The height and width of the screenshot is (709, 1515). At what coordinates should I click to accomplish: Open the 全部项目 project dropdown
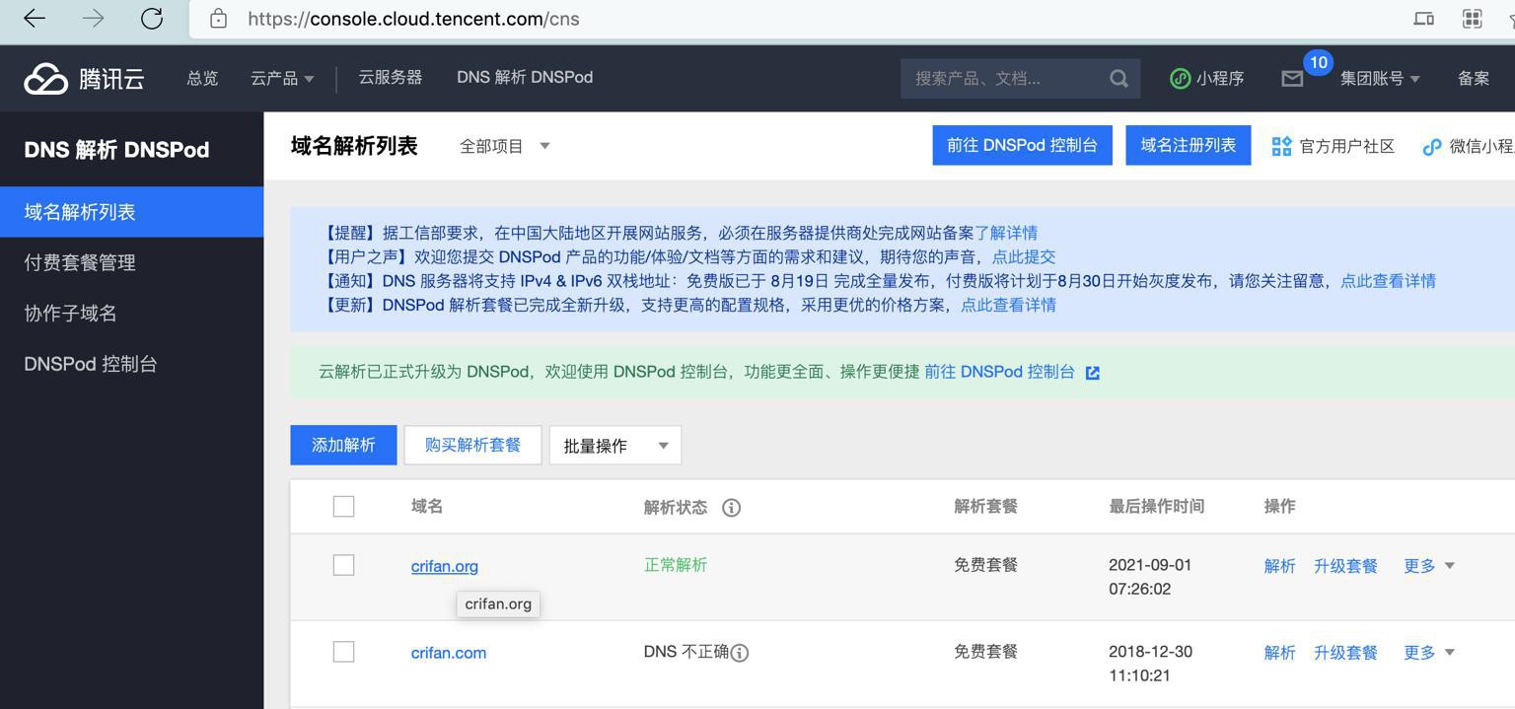point(504,146)
